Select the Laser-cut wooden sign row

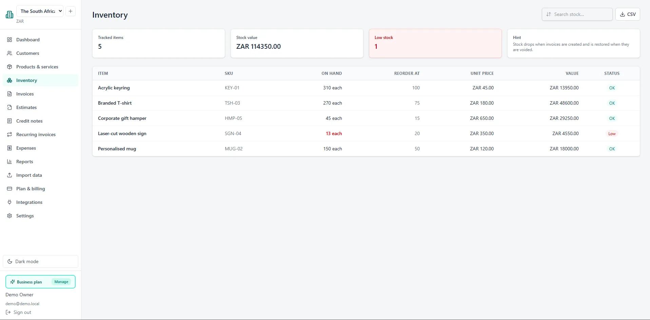(366, 133)
